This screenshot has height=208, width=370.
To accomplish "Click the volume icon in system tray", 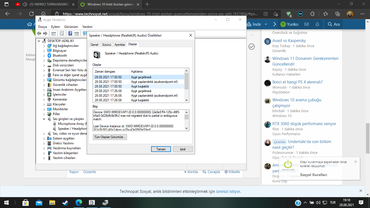I will click(318, 203).
